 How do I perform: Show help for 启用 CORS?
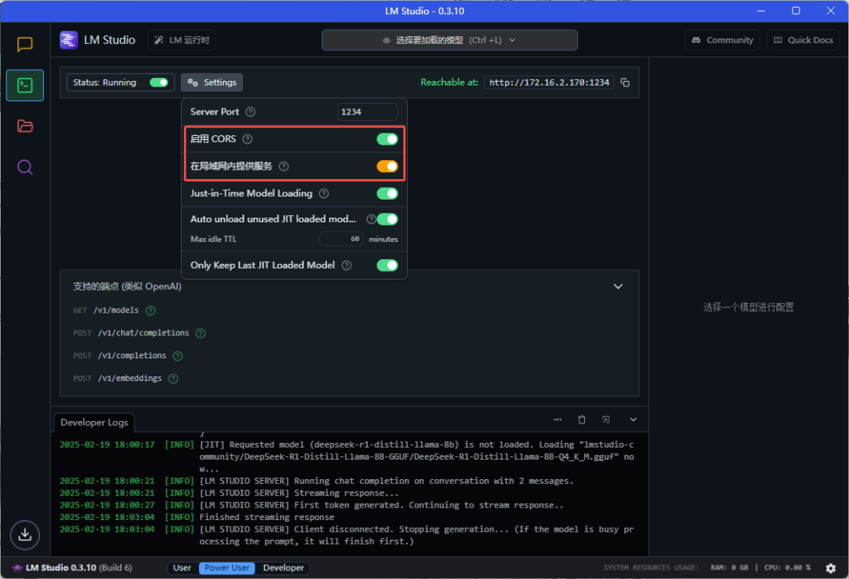coord(248,139)
